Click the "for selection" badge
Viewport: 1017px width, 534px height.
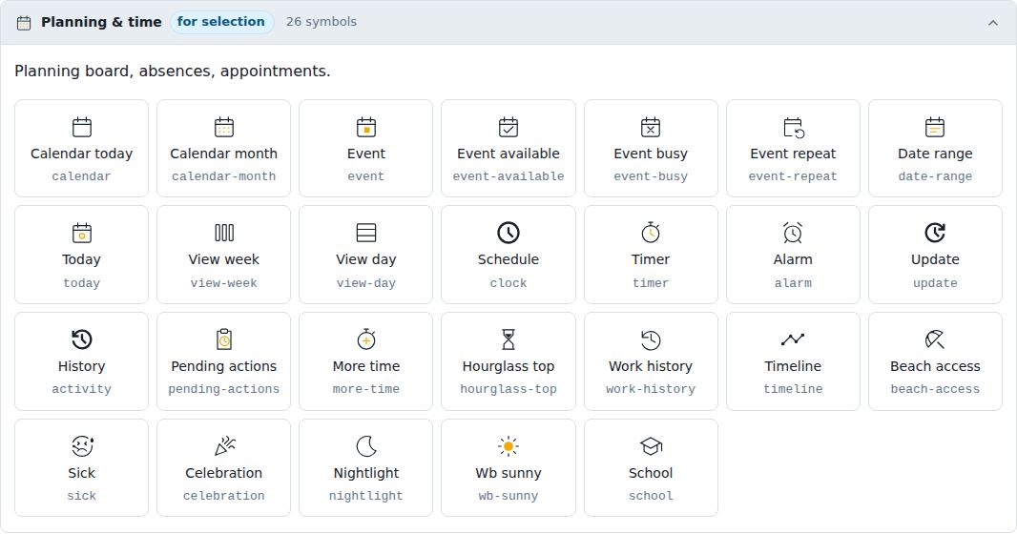[221, 22]
